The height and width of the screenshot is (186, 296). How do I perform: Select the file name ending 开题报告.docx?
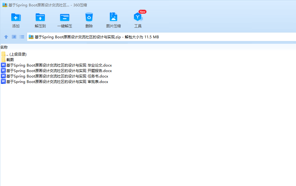pyautogui.click(x=59, y=71)
